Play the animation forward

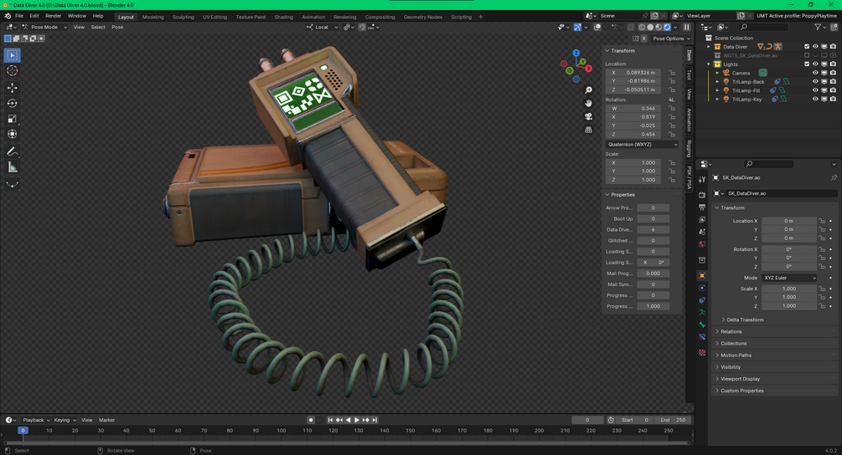357,420
